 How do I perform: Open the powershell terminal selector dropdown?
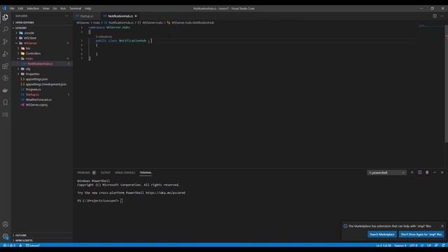386,173
